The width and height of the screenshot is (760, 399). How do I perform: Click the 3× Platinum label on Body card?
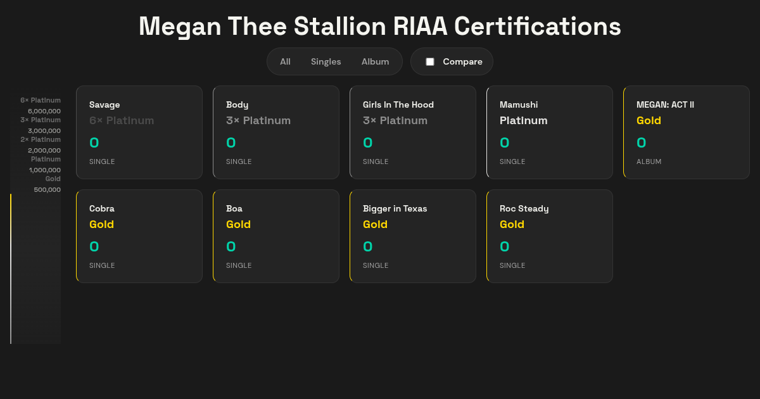258,120
